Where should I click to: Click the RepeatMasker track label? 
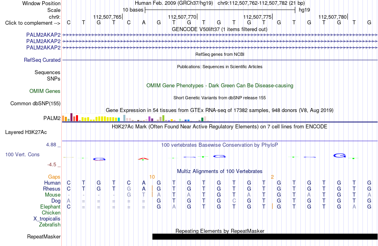44,236
